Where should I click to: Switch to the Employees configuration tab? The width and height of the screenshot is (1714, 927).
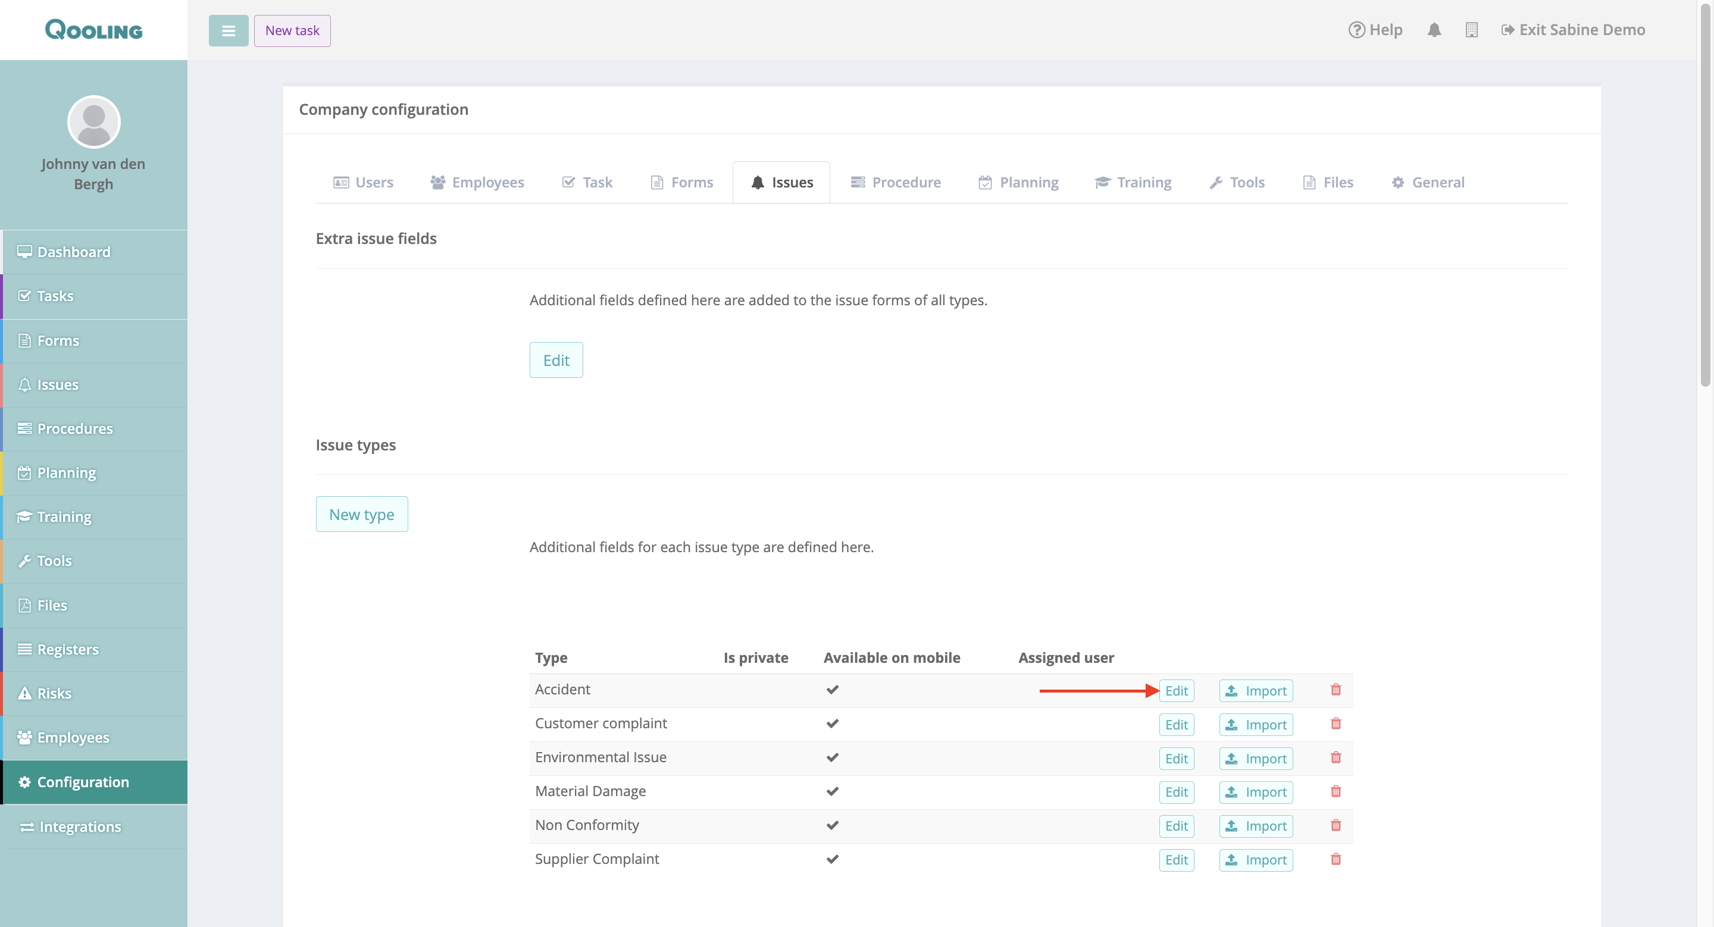(477, 182)
